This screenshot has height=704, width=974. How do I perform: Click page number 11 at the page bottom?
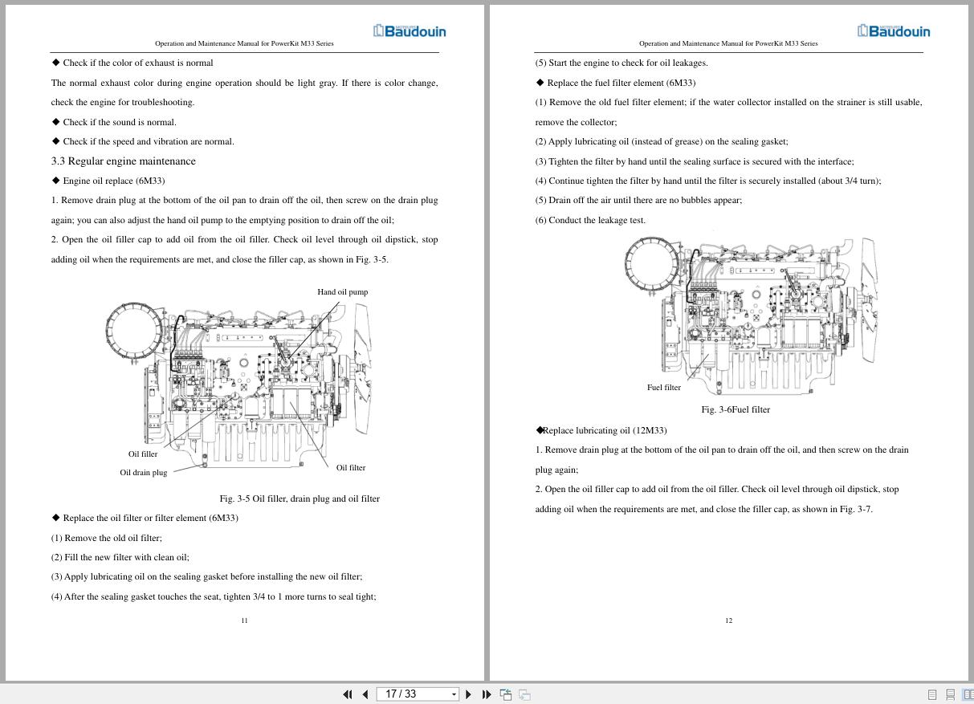244,621
